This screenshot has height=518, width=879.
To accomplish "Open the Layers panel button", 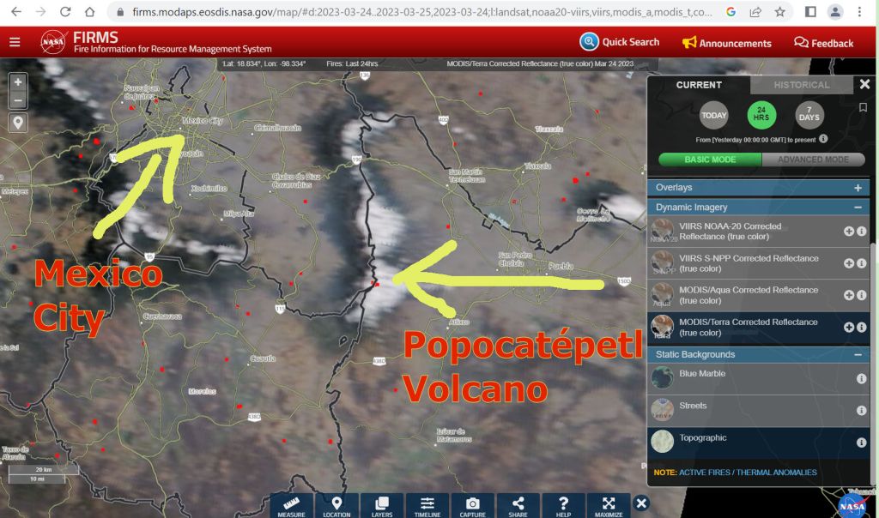I will point(382,505).
